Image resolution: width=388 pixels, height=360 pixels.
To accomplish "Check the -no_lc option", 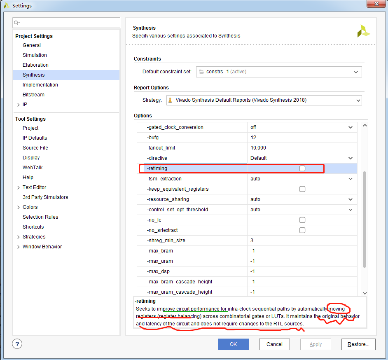I will pos(302,220).
